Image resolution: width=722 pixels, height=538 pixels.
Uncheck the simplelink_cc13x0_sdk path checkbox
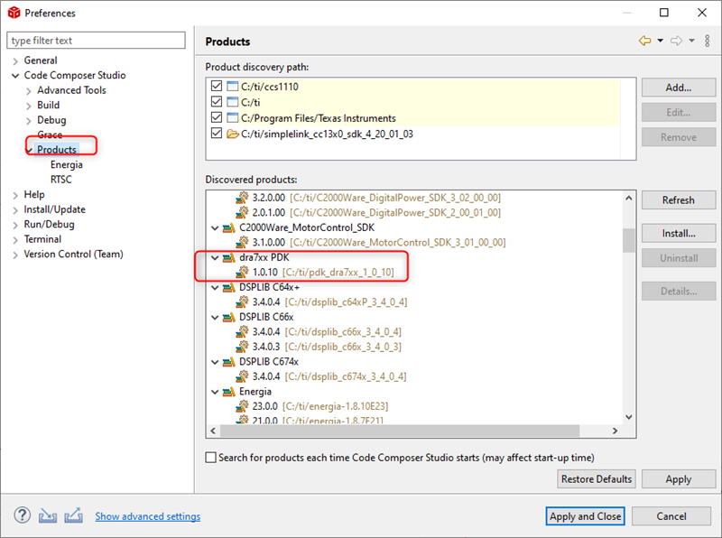(217, 134)
